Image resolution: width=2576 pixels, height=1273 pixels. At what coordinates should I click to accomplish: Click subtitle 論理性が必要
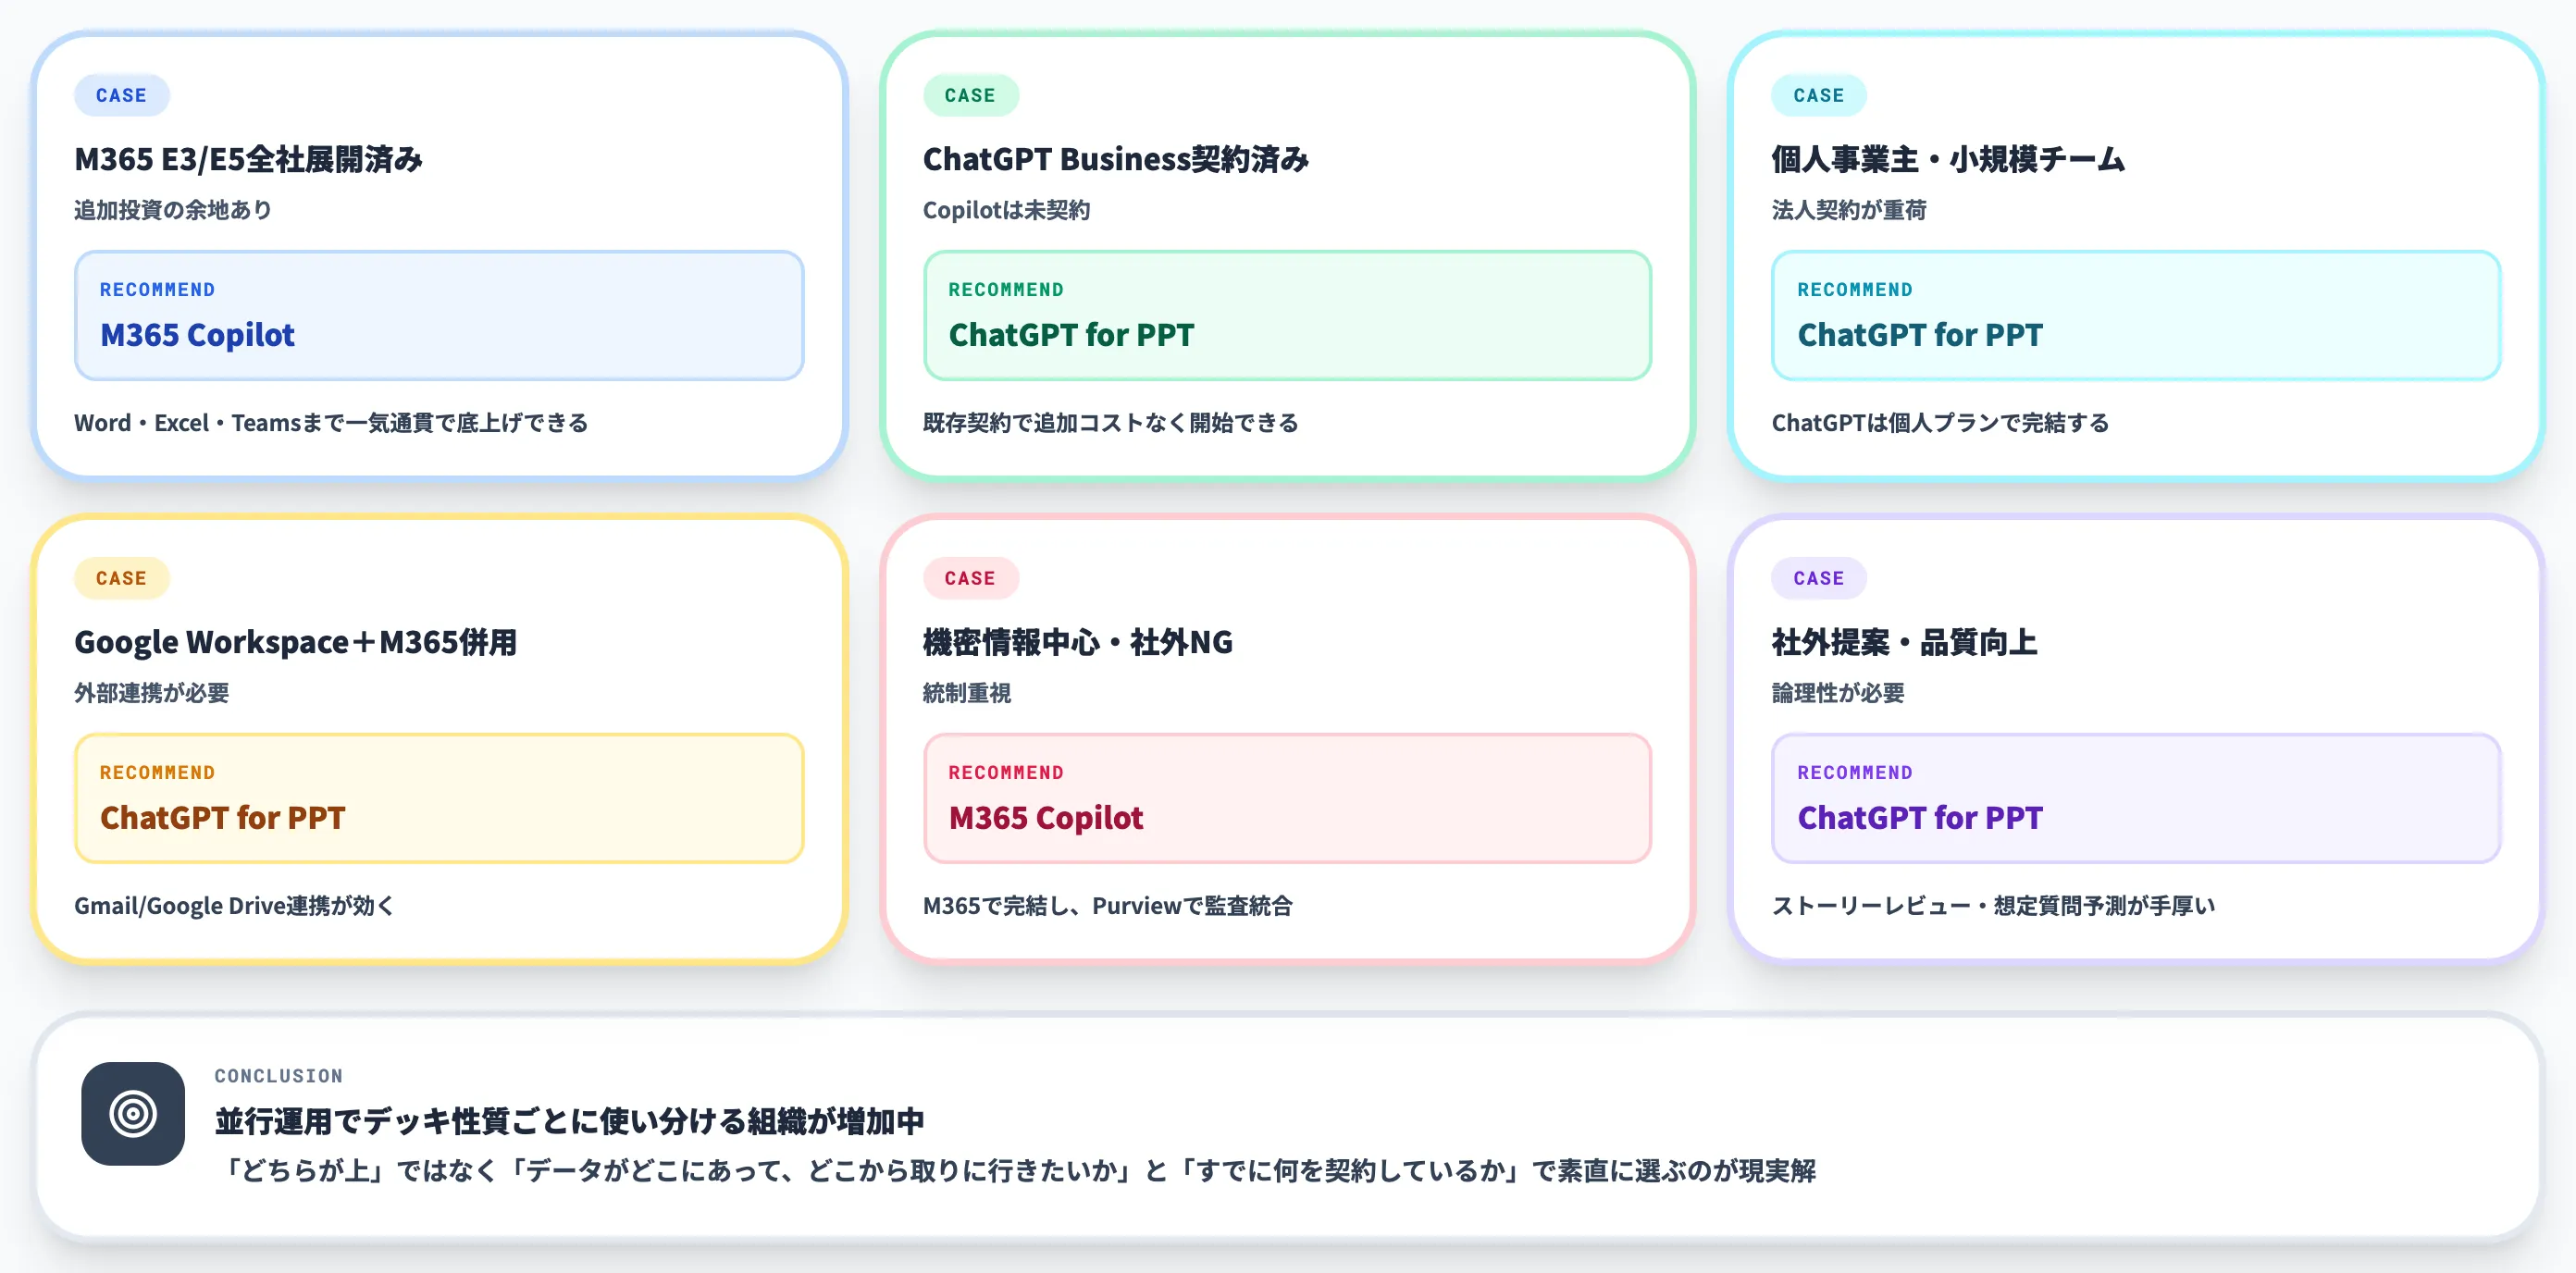[x=1837, y=693]
